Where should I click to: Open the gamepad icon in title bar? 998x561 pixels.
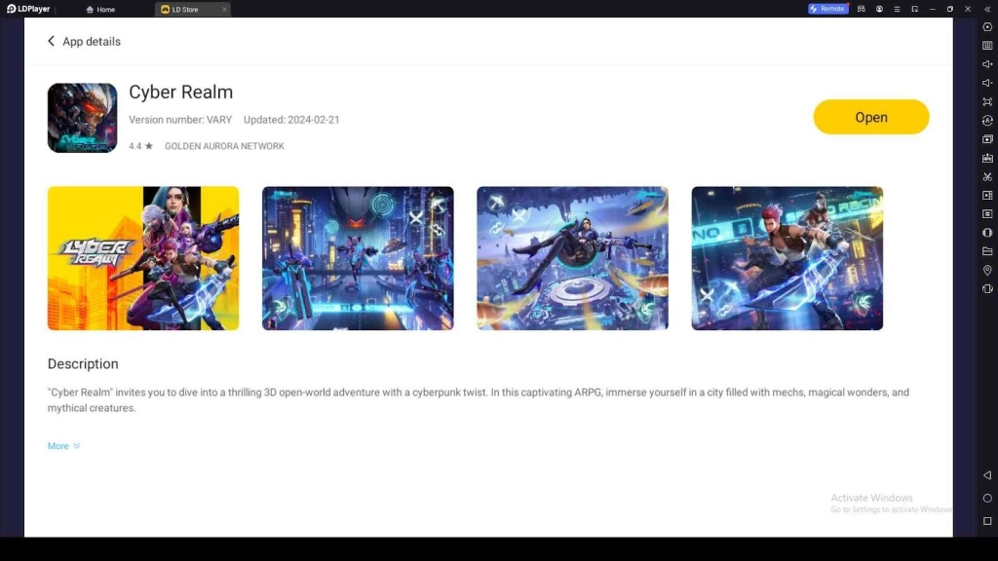click(x=862, y=9)
